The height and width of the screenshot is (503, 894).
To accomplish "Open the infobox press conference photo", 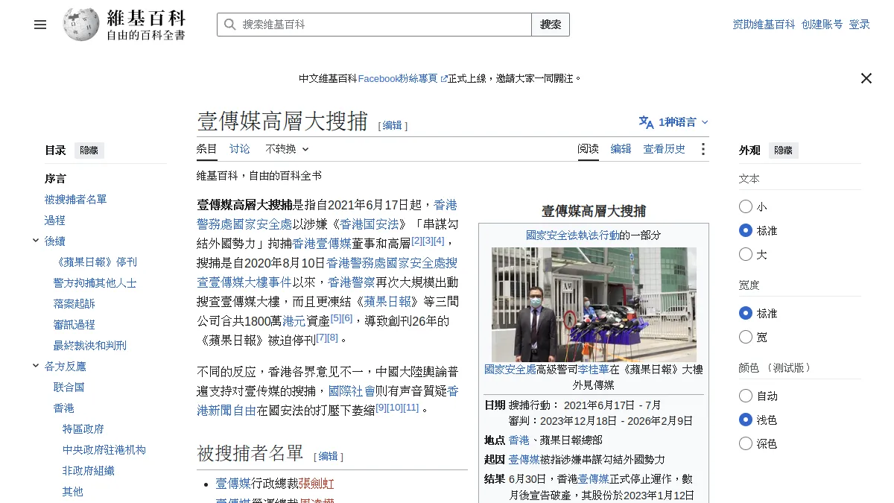I will point(594,304).
